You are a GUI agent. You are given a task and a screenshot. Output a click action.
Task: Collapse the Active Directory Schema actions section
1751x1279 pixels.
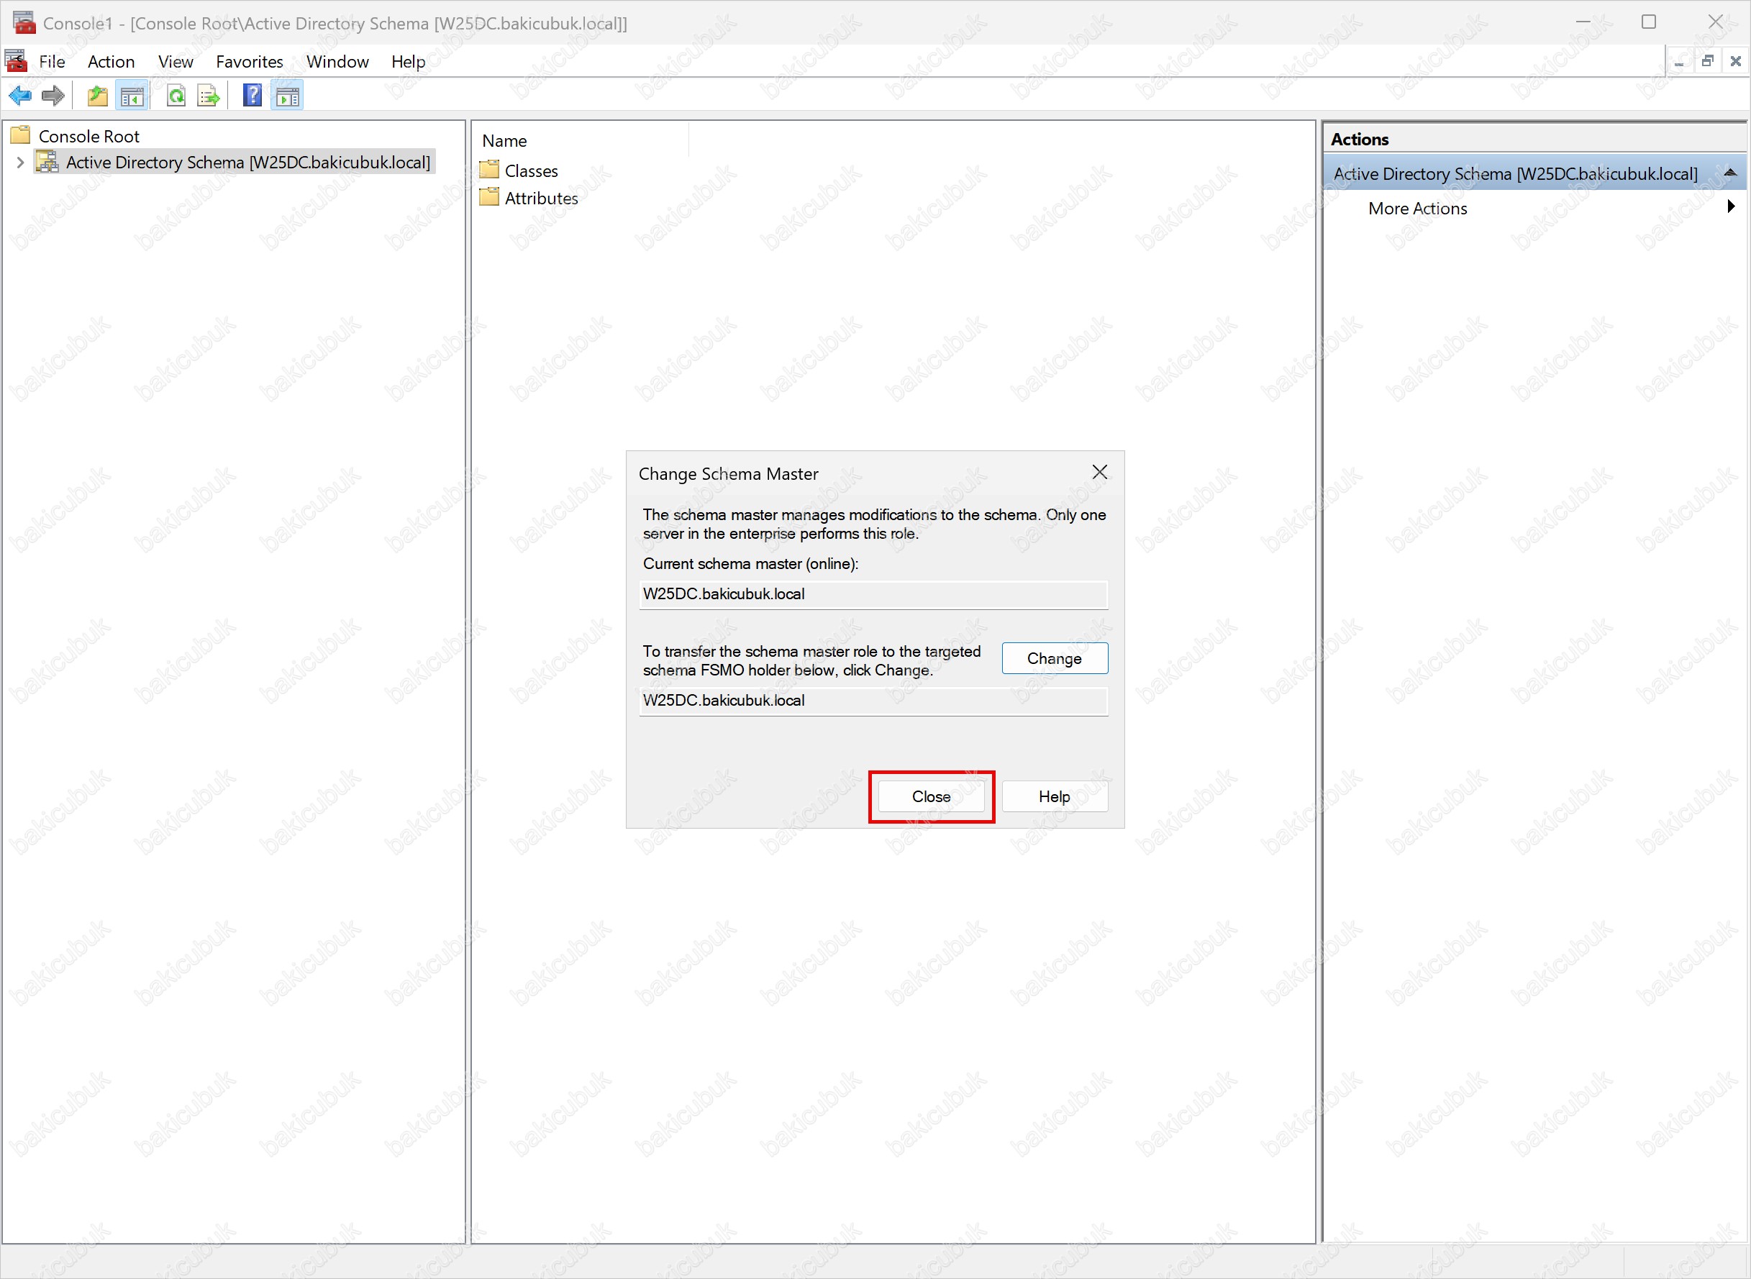pyautogui.click(x=1730, y=173)
